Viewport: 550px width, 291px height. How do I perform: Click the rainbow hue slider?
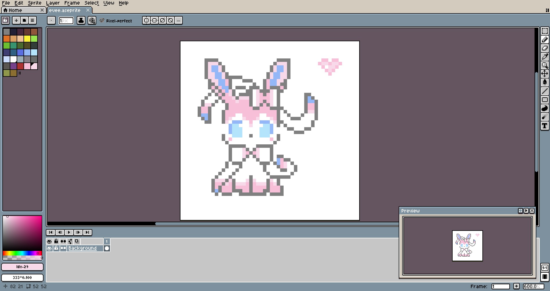pos(22,253)
